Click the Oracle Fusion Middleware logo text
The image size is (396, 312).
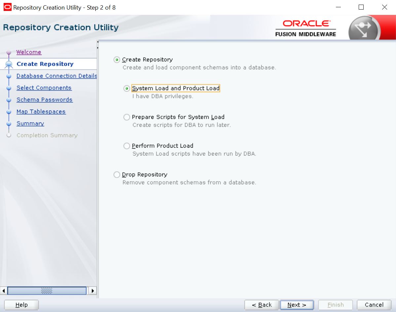(x=306, y=28)
